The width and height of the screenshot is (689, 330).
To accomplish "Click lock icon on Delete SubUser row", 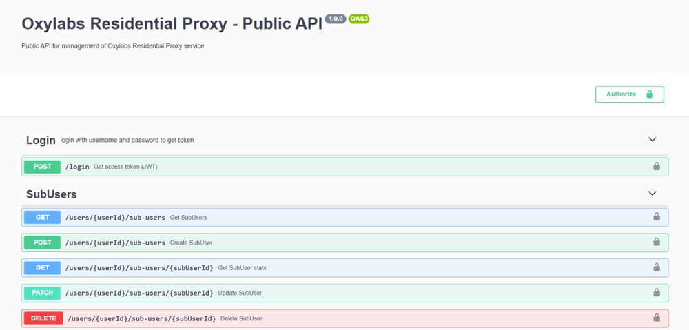I will (x=656, y=318).
